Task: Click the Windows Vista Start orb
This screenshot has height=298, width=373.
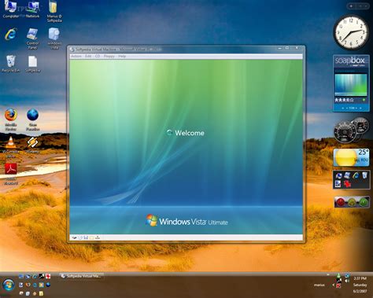Action: pyautogui.click(x=9, y=285)
